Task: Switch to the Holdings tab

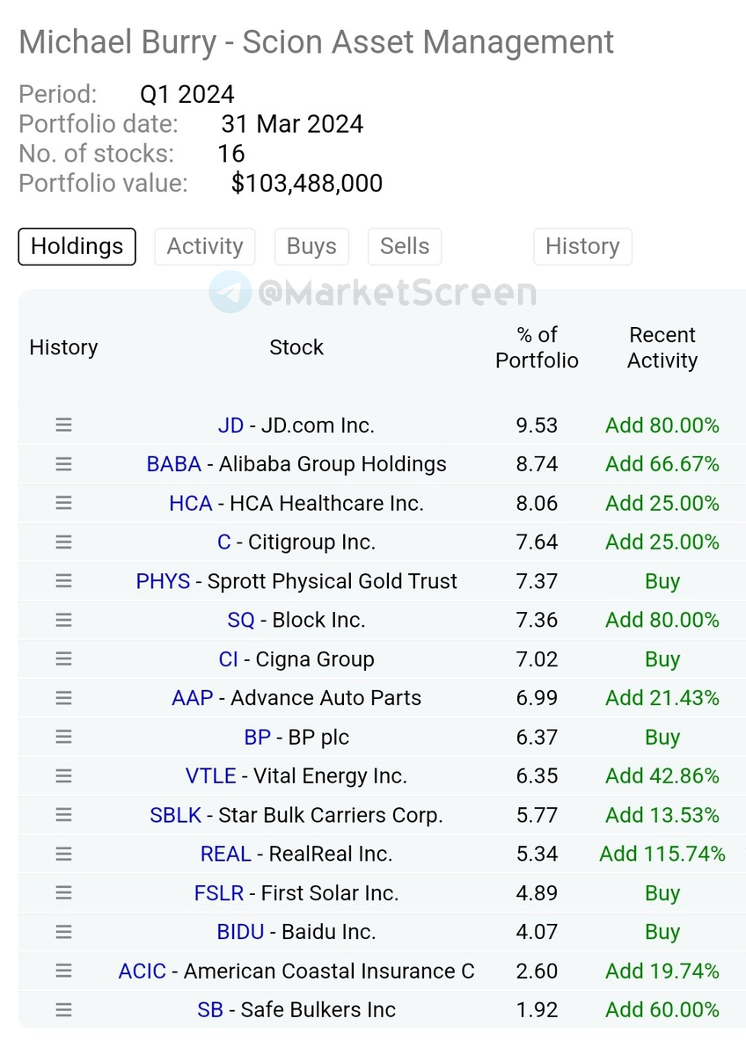Action: pyautogui.click(x=77, y=246)
